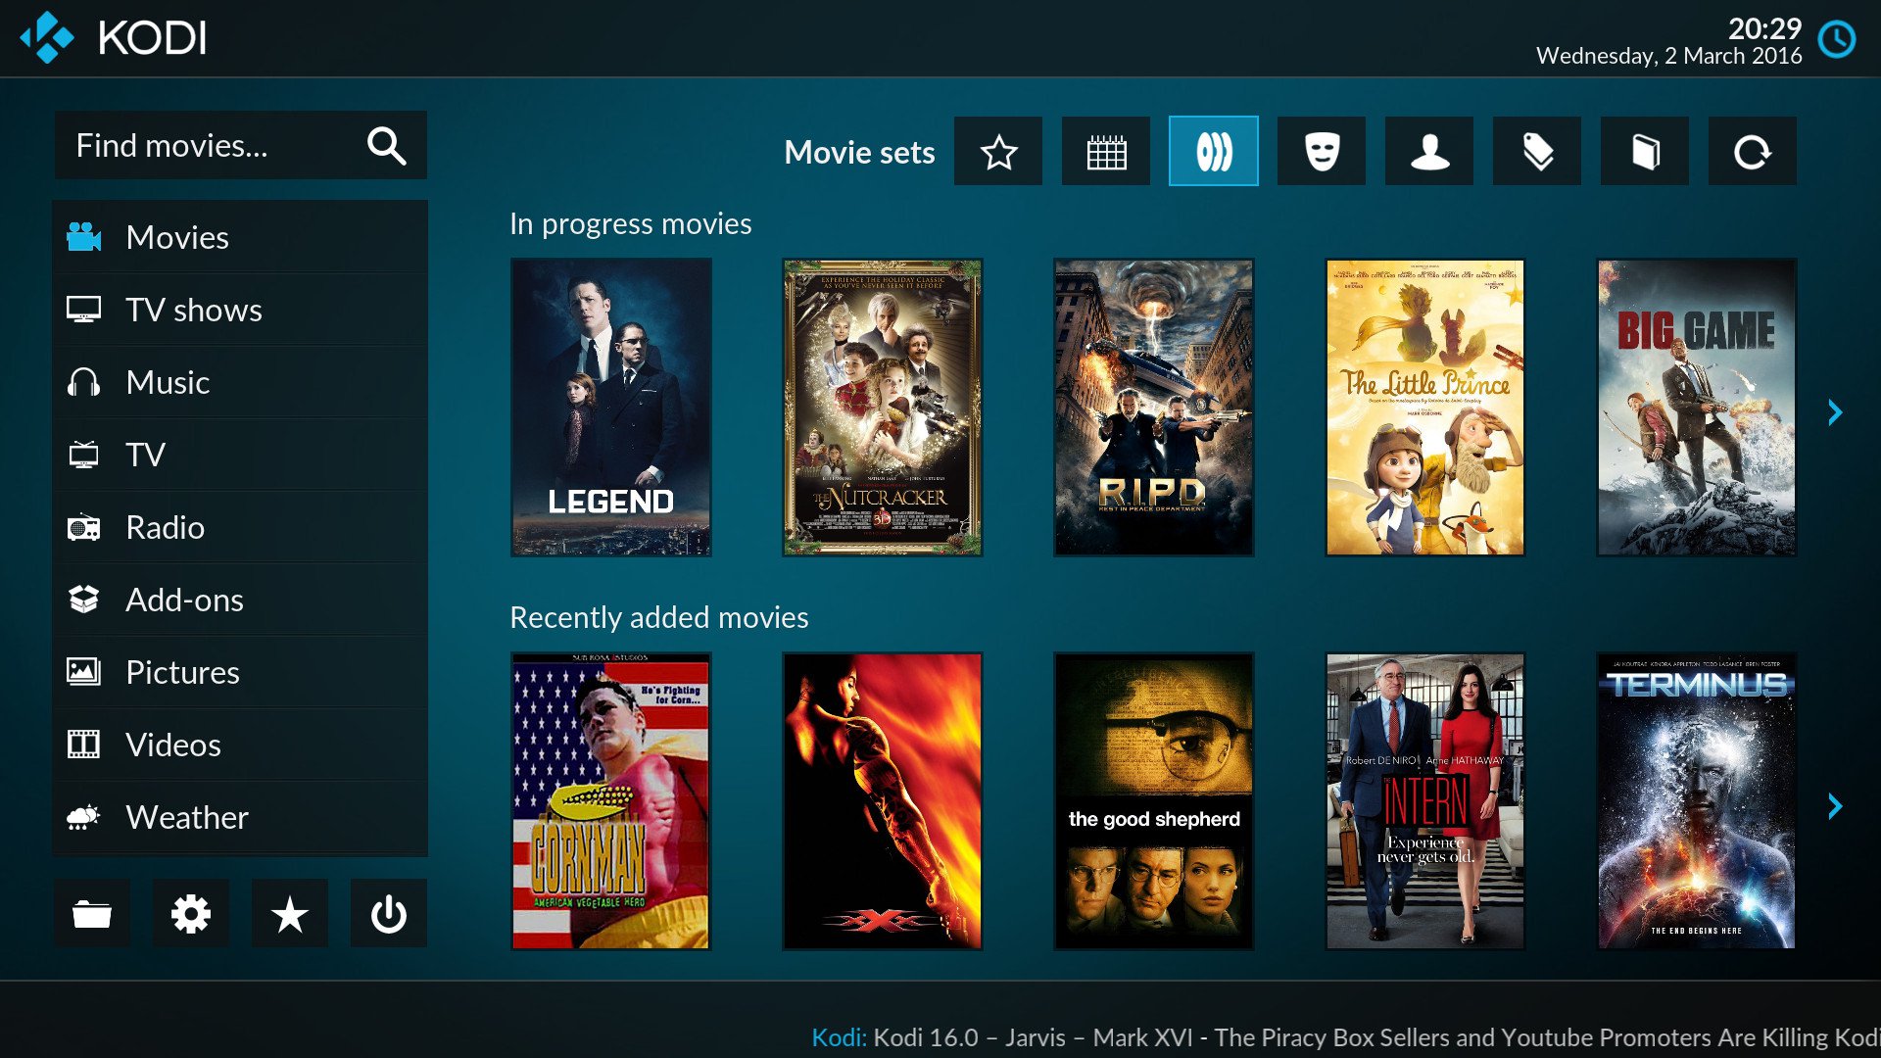Select the grid view icon
Viewport: 1881px width, 1058px height.
tap(1108, 151)
